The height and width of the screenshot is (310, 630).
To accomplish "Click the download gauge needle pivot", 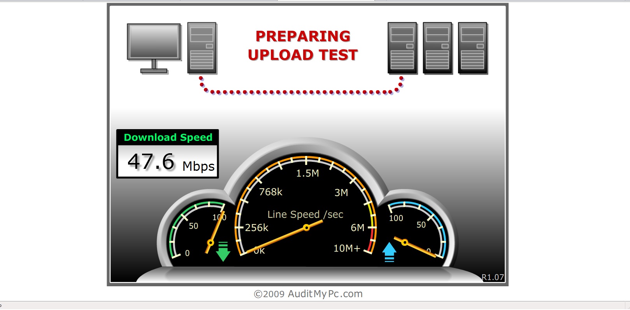I will coord(211,242).
